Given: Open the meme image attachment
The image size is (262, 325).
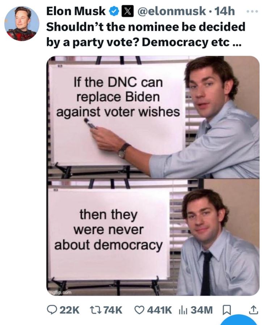Looking at the screenshot, I should (153, 176).
